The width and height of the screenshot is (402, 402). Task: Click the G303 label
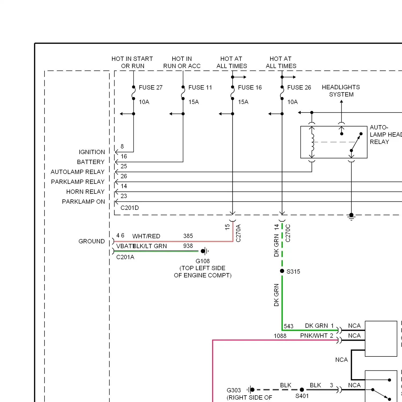[234, 390]
